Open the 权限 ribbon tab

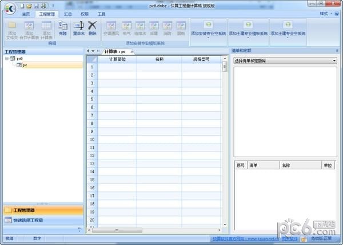(85, 14)
